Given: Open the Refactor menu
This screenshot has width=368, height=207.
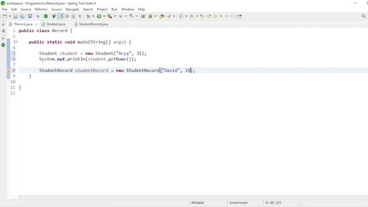Looking at the screenshot, I should tap(41, 9).
